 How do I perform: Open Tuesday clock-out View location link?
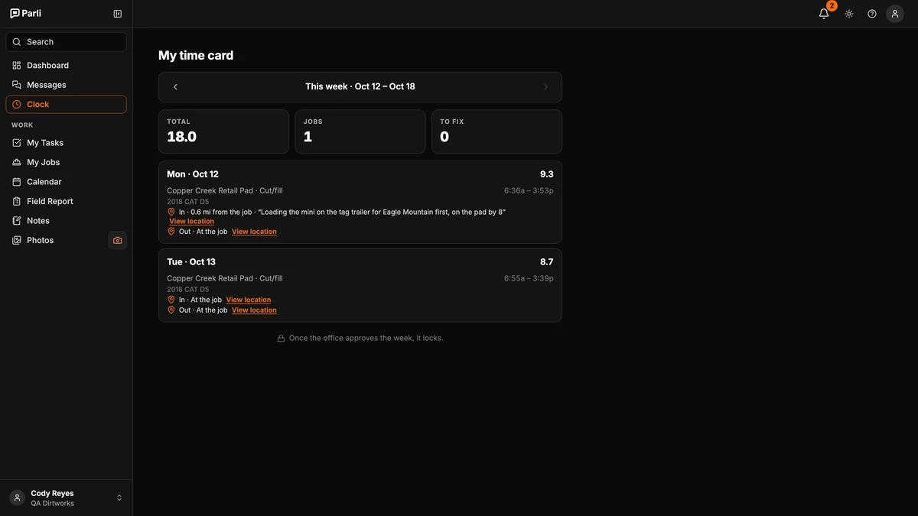click(255, 310)
